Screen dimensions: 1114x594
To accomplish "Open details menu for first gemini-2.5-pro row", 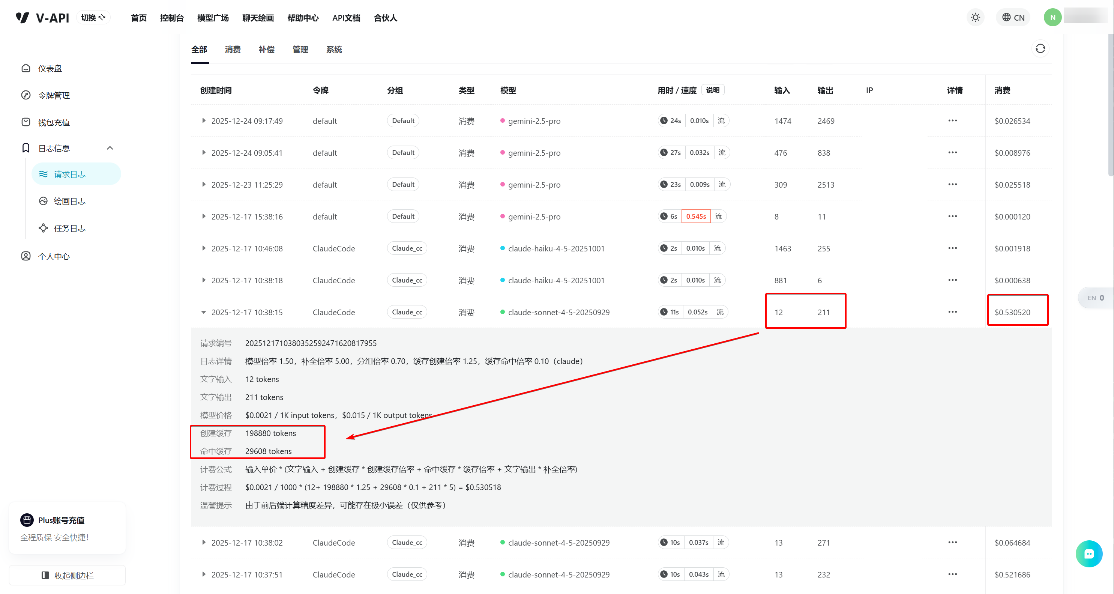I will [x=952, y=121].
